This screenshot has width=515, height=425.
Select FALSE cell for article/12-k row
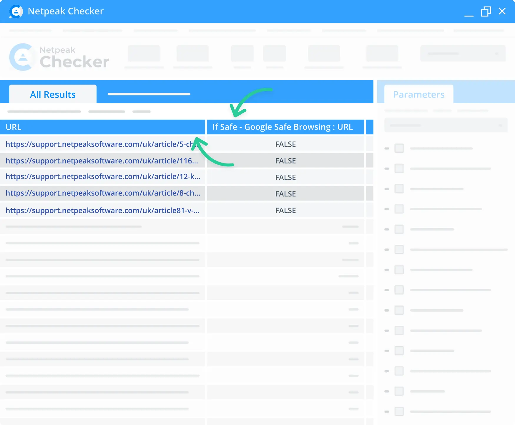pos(285,177)
